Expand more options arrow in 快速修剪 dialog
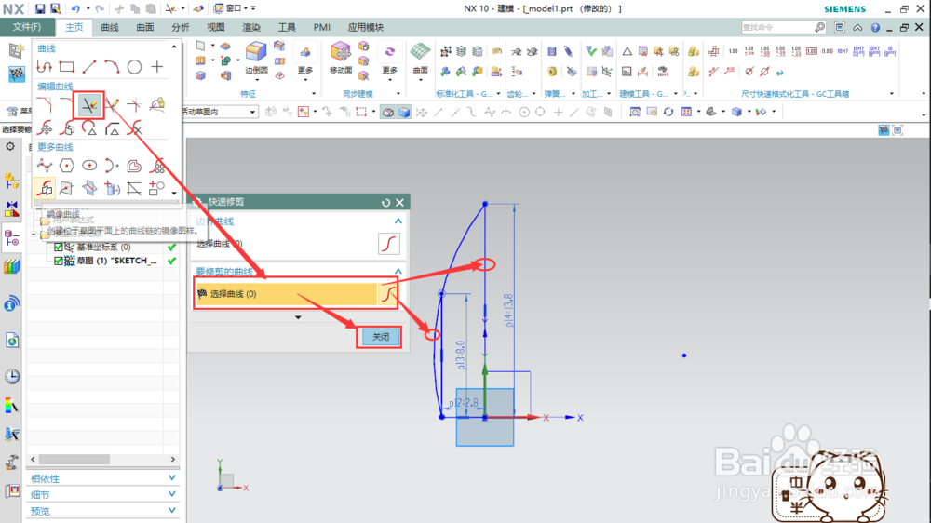 pyautogui.click(x=298, y=317)
